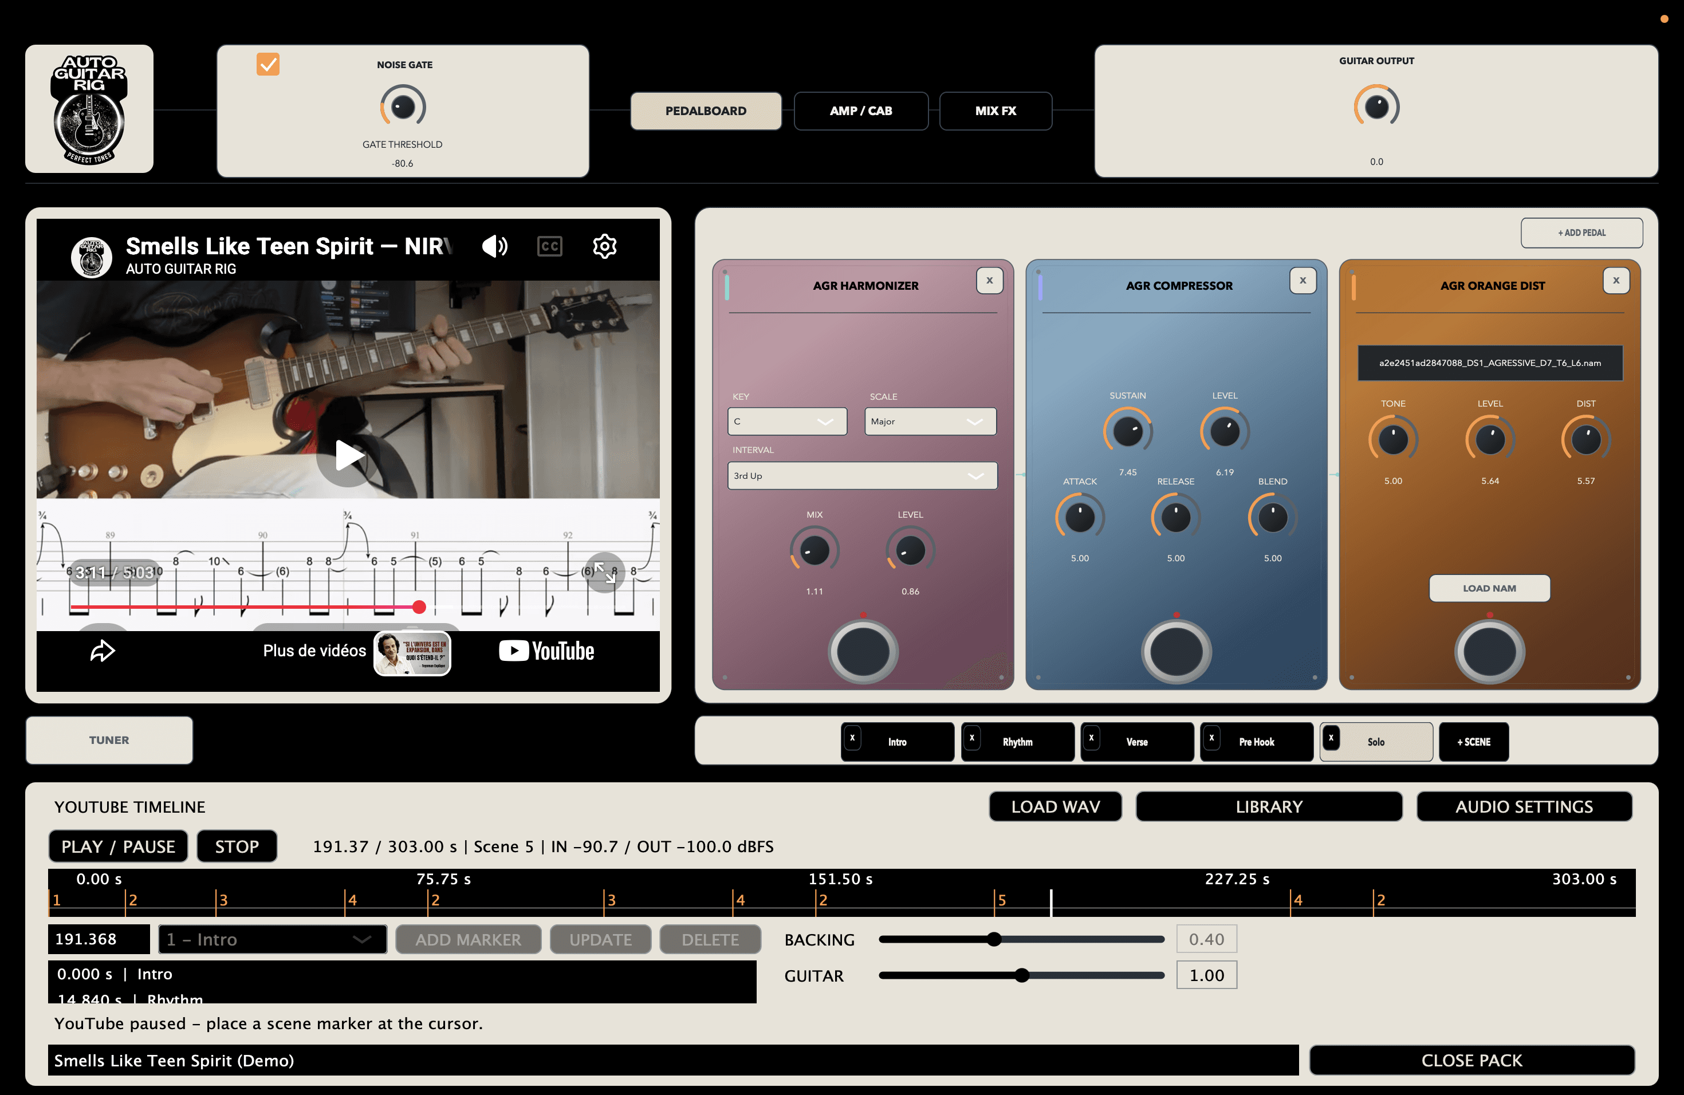Screen dimensions: 1684x1095
Task: Delete the Rhythm scene with its X
Action: pyautogui.click(x=972, y=738)
